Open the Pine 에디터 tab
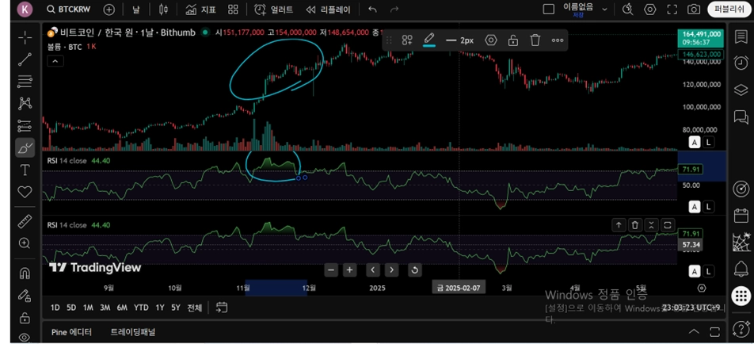Screen dimensions: 754x344 (x=71, y=332)
